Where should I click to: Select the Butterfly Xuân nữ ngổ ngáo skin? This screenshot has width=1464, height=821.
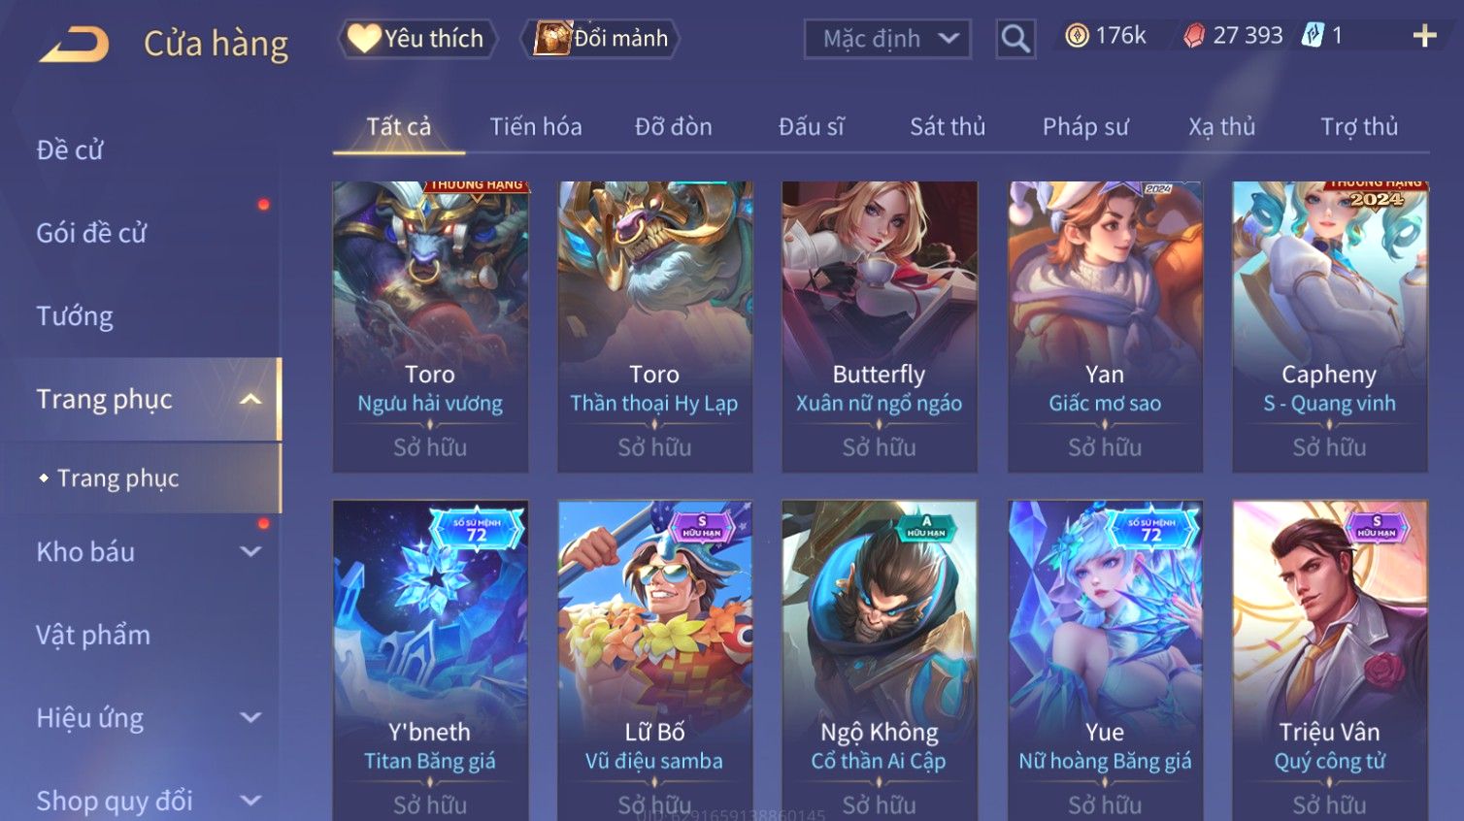[x=880, y=327]
